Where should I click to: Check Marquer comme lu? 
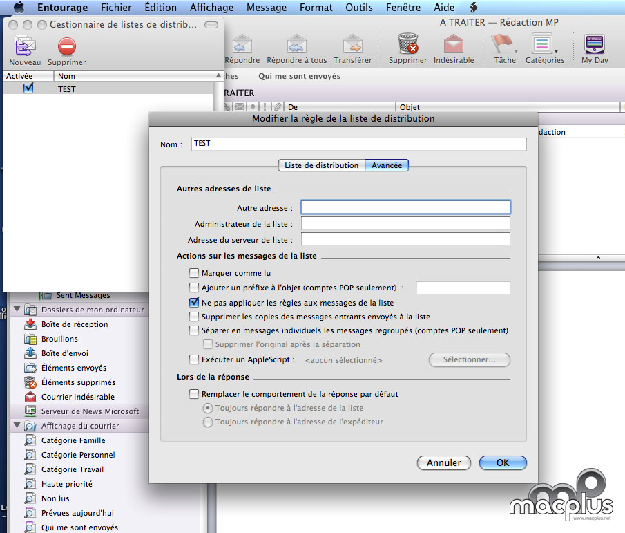coord(194,273)
